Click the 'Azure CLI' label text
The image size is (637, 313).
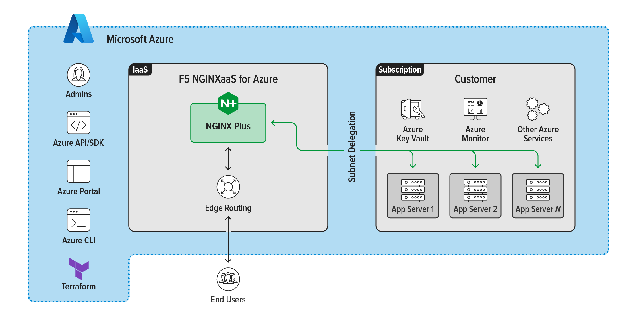(x=78, y=240)
